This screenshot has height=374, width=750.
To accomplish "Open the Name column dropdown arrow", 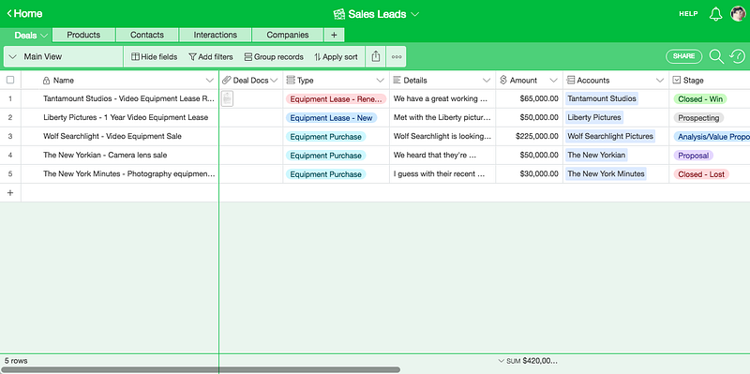I will pyautogui.click(x=209, y=81).
